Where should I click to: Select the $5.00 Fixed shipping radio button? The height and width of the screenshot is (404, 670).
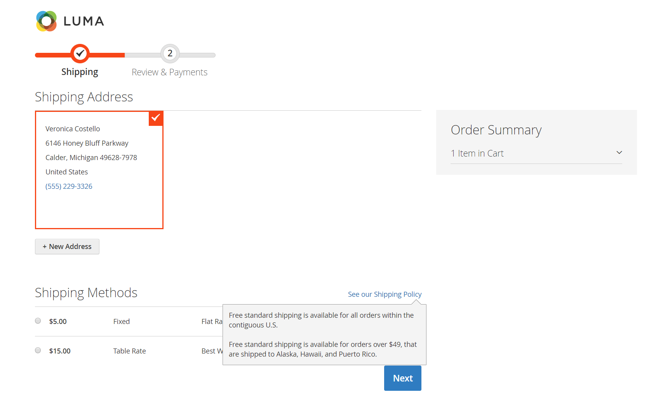tap(38, 321)
